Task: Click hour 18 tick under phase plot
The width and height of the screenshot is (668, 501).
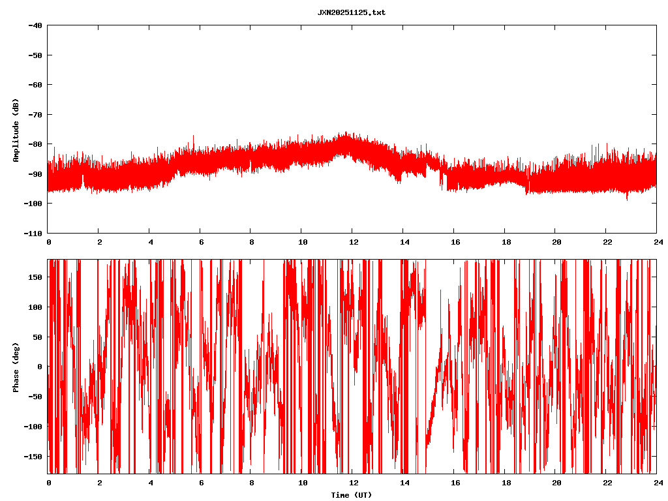Action: pyautogui.click(x=505, y=483)
